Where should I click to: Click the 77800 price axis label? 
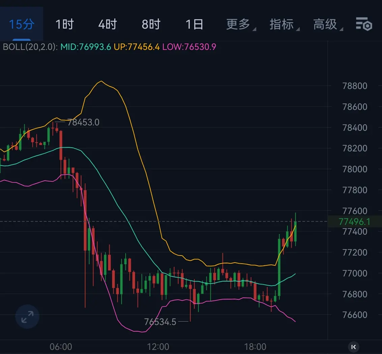(355, 190)
